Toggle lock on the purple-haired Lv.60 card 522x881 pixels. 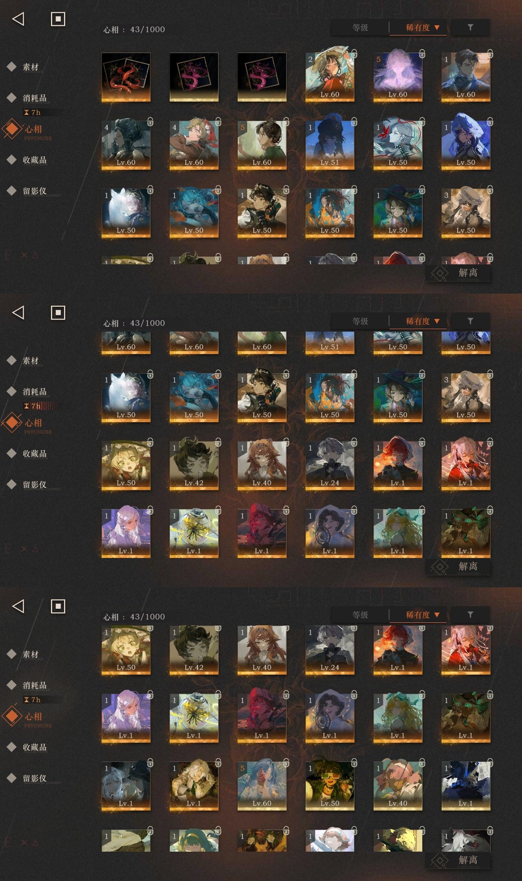[x=422, y=53]
